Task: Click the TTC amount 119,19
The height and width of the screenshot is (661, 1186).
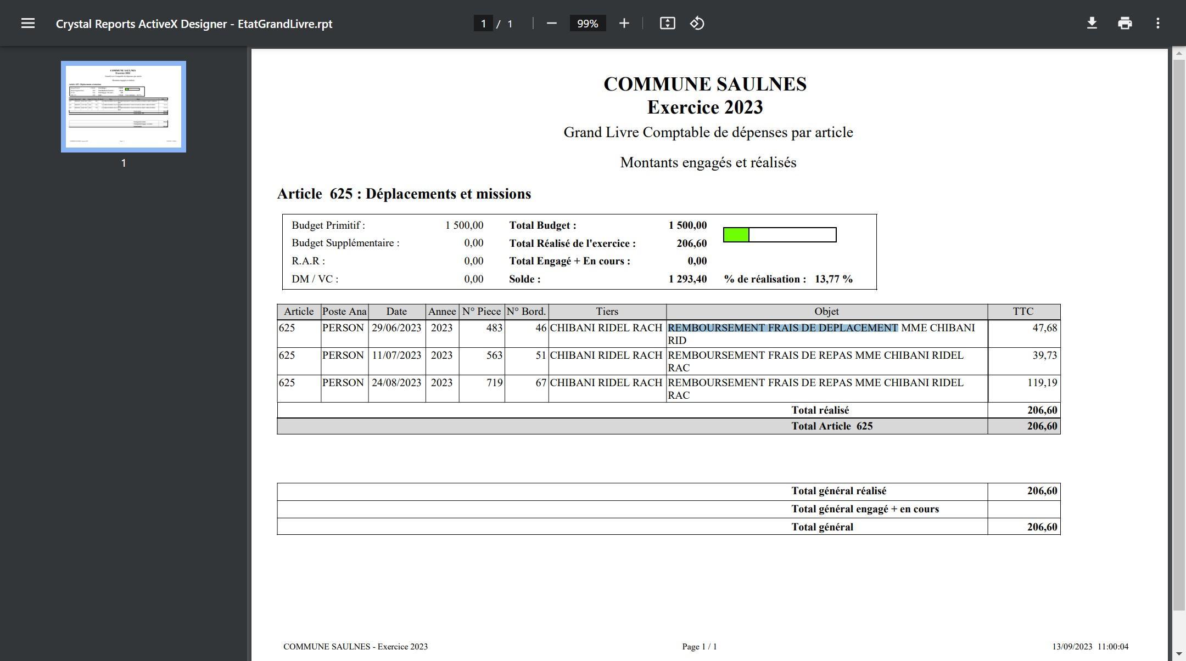Action: 1042,383
